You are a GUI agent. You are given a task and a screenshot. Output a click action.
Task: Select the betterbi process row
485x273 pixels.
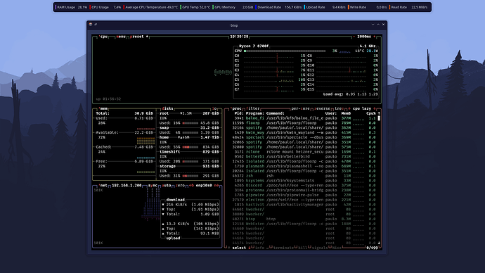tap(304, 156)
